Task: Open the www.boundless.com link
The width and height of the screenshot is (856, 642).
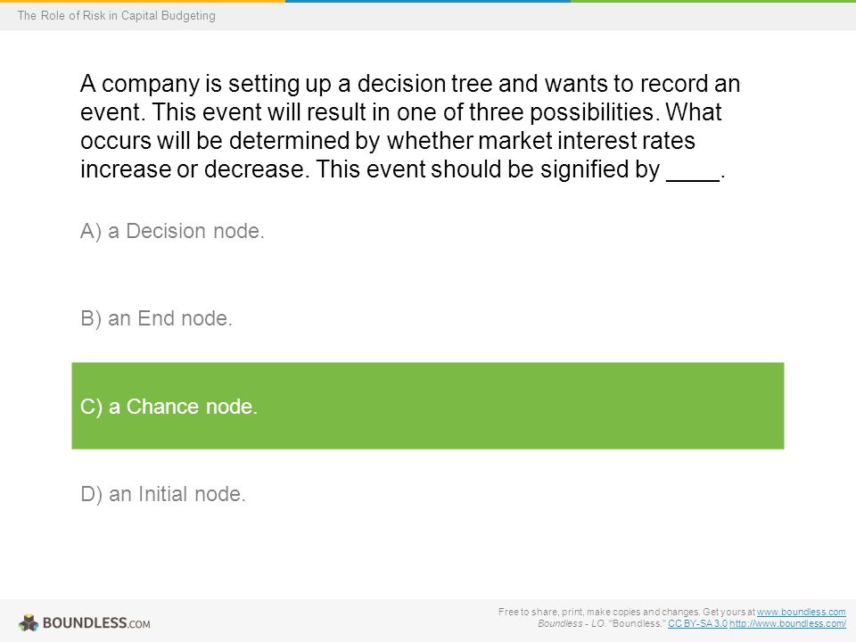Action: point(801,612)
